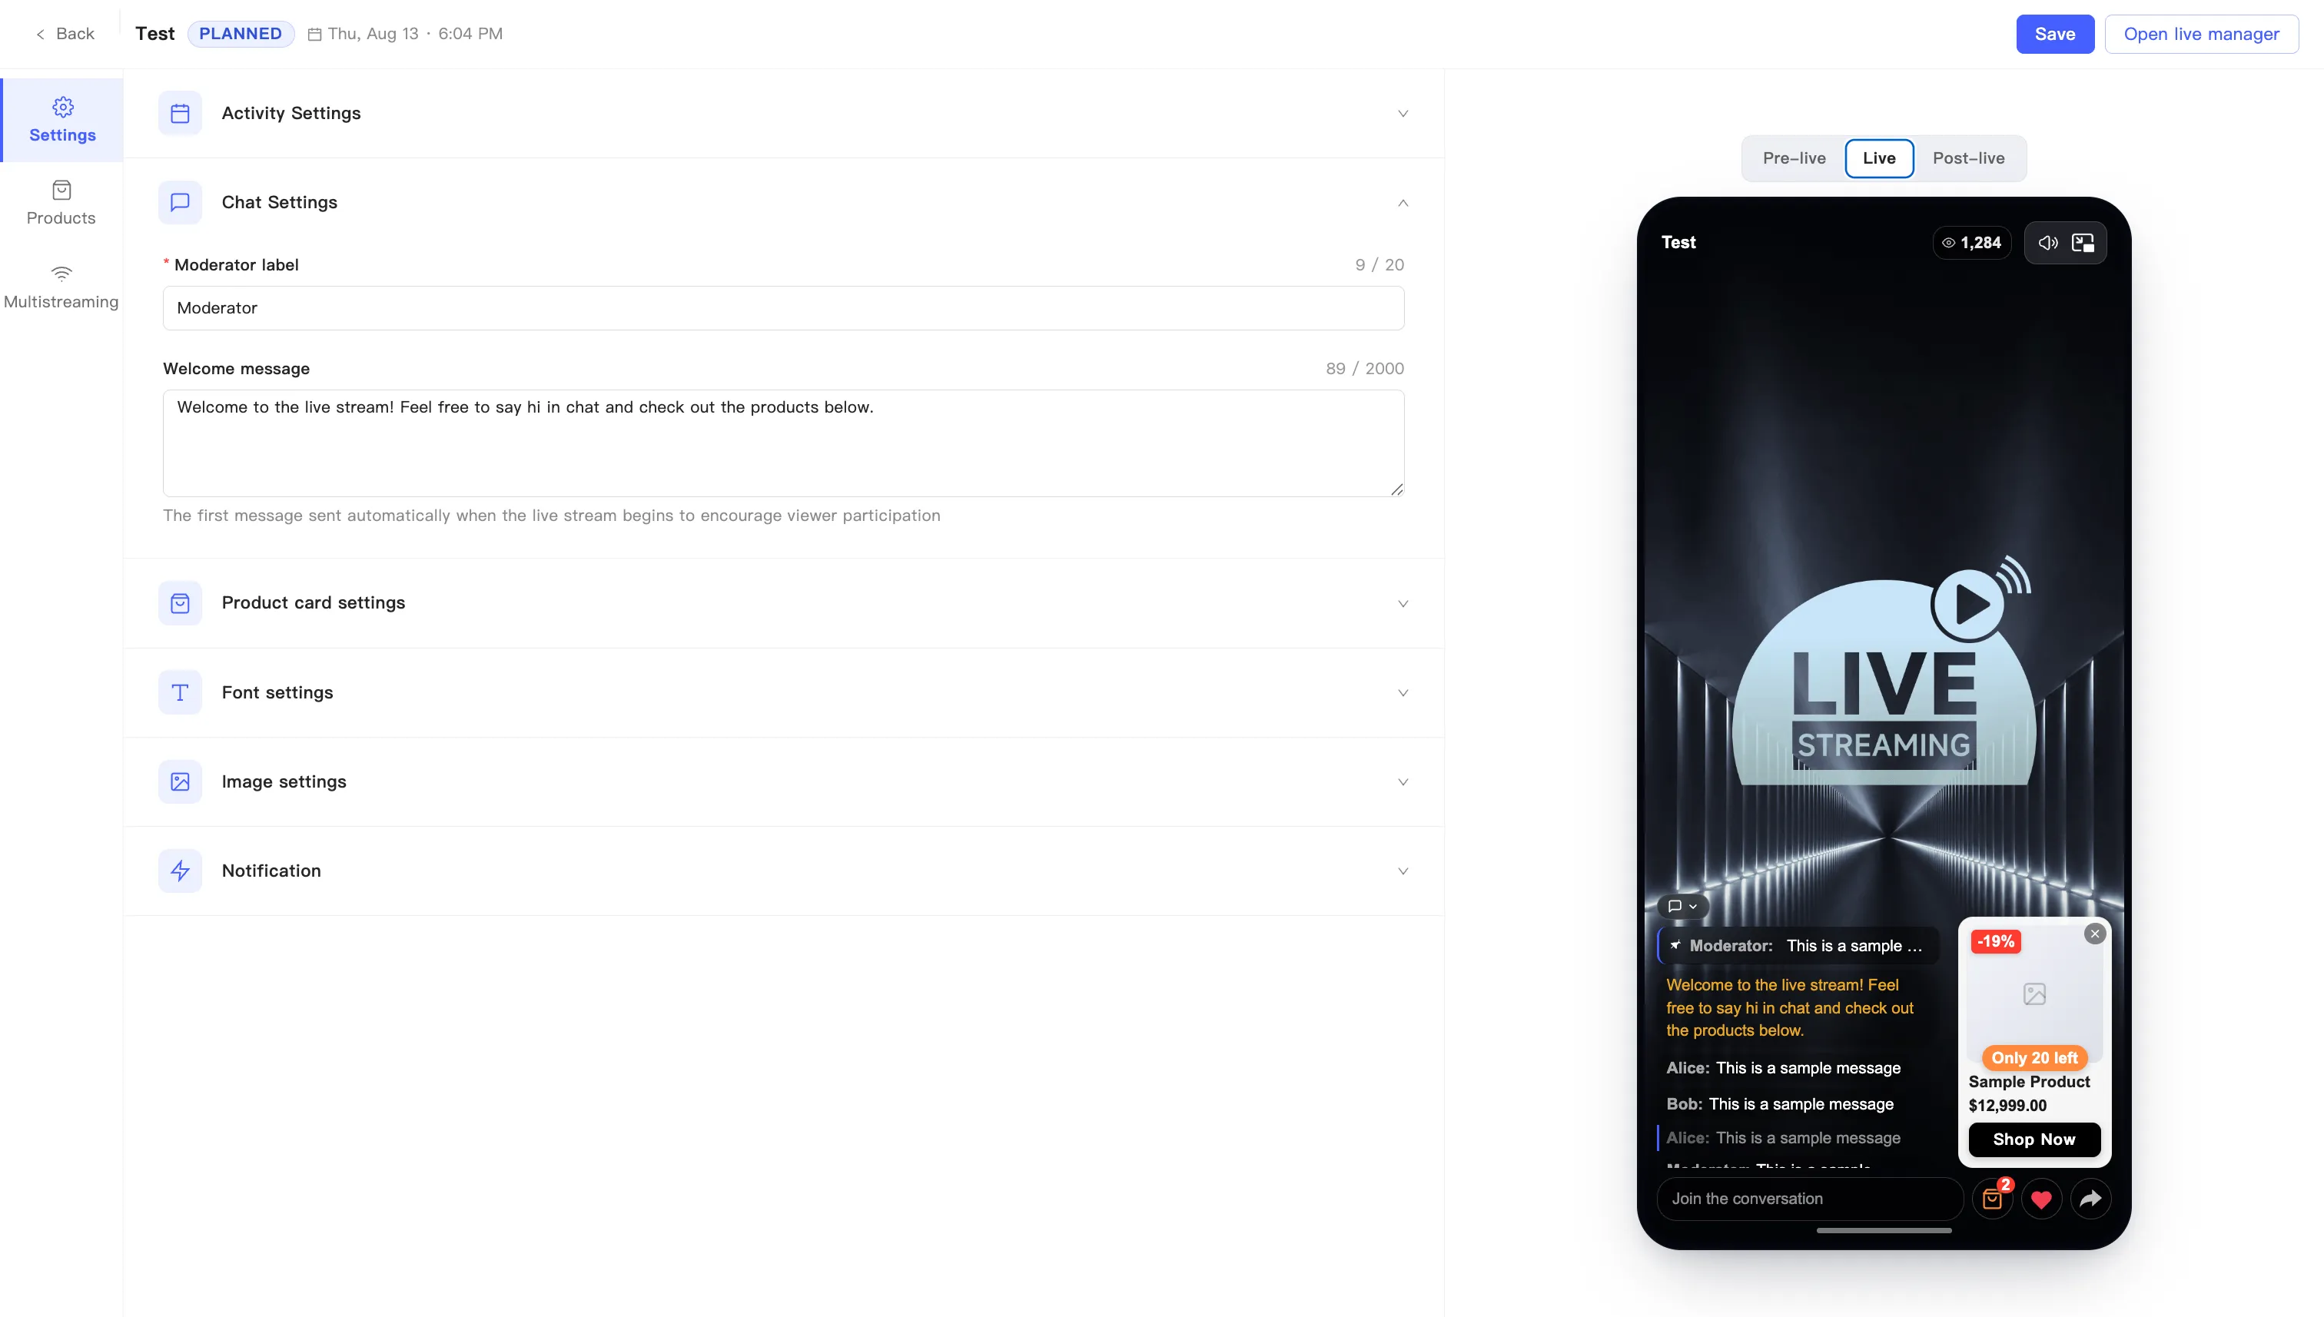Click the Activity Settings calendar icon
Screen dimensions: 2324x1317
pyautogui.click(x=180, y=113)
